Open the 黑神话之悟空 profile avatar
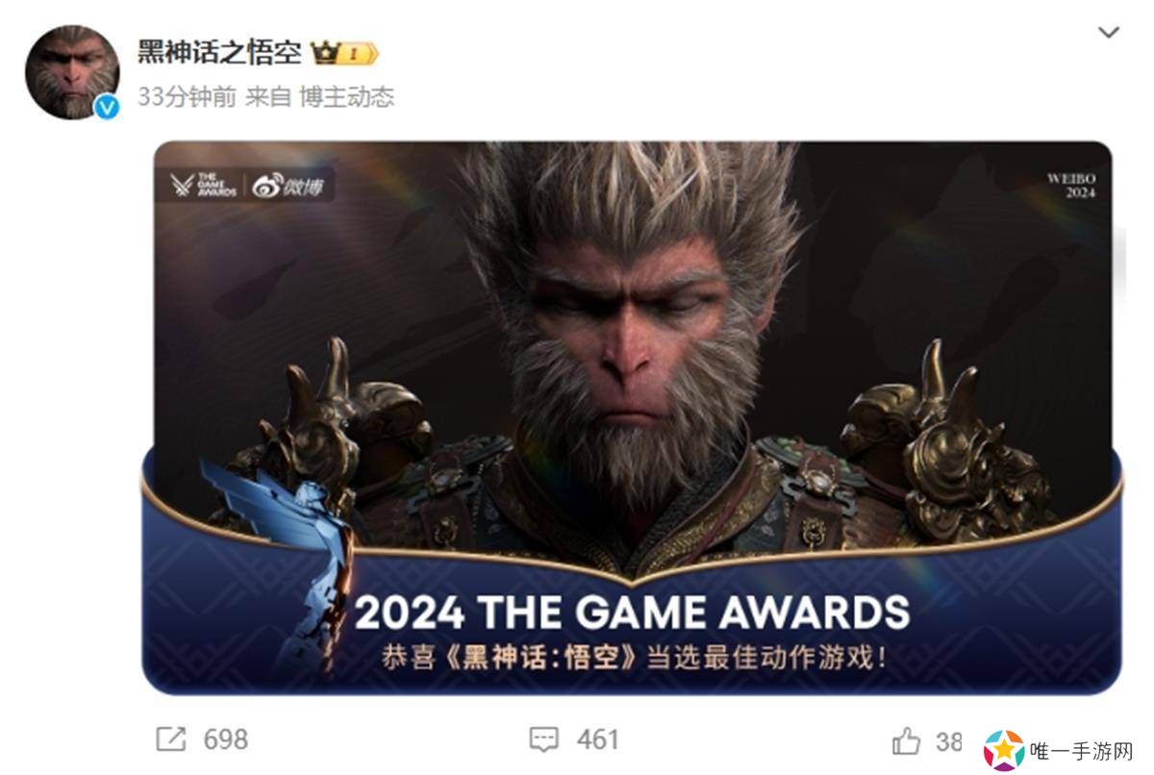Viewport: 1154px width, 775px height. coord(72,72)
